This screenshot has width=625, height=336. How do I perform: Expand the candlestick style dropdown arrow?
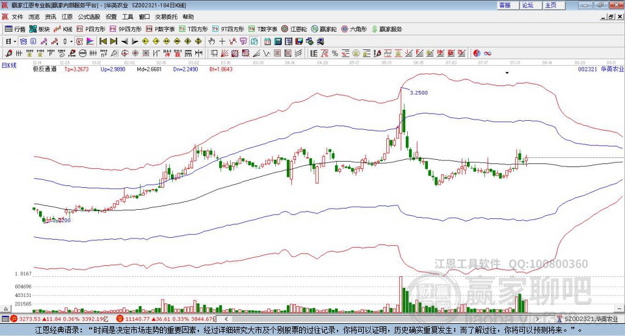(x=71, y=41)
